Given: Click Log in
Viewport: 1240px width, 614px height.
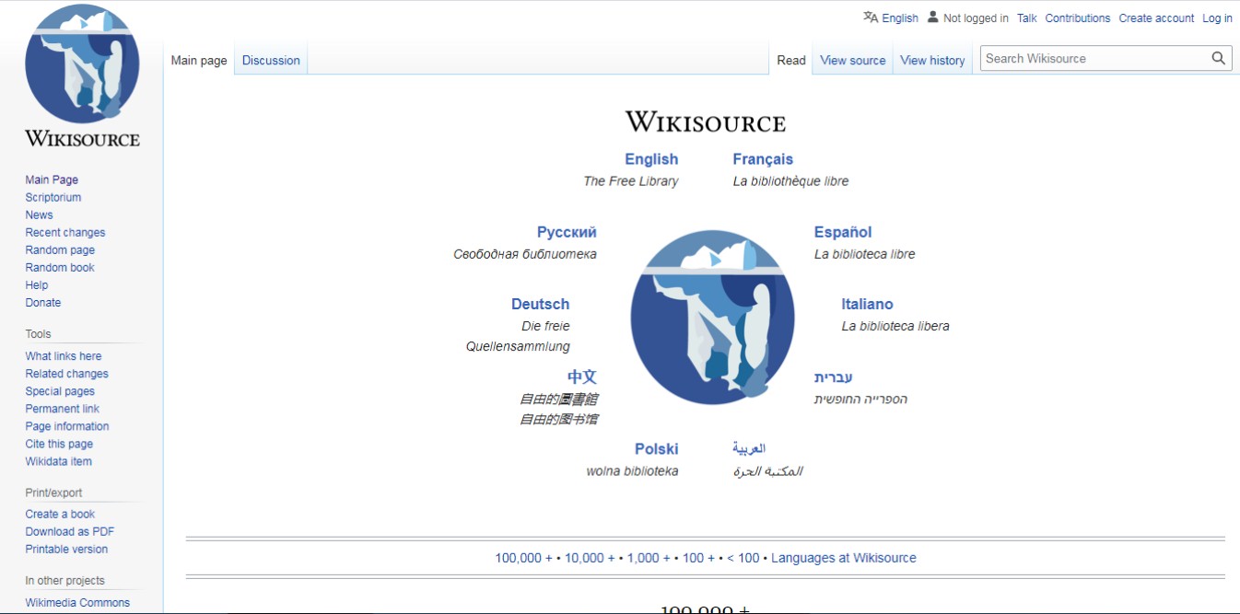Looking at the screenshot, I should 1217,18.
